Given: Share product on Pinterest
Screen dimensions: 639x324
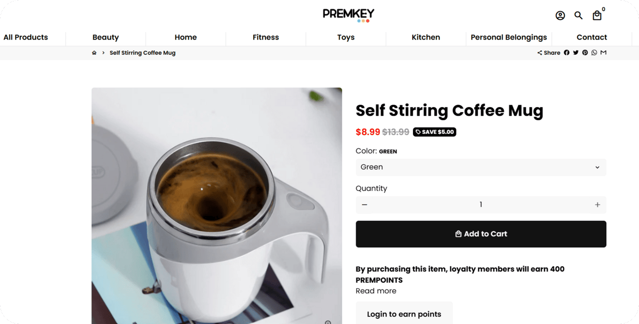Looking at the screenshot, I should 585,52.
